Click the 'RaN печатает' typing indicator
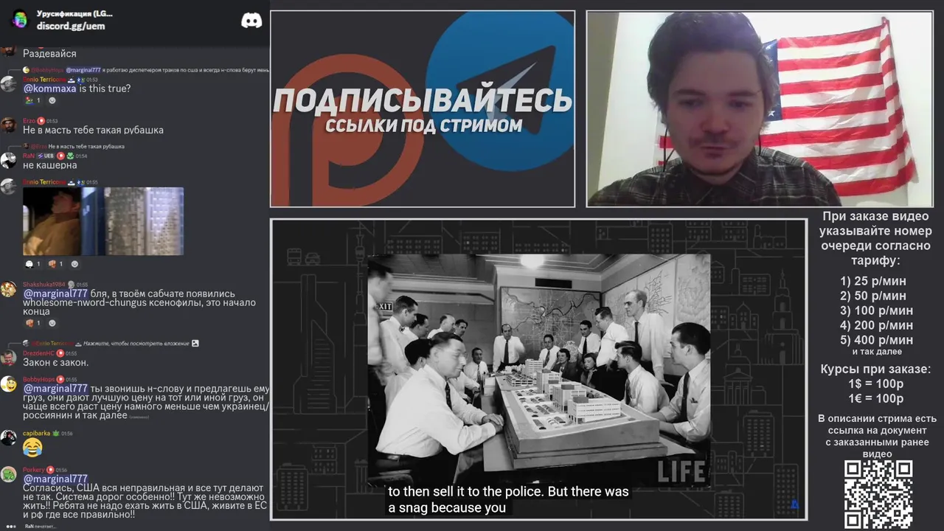Viewport: 944px width, 531px height. coord(40,527)
